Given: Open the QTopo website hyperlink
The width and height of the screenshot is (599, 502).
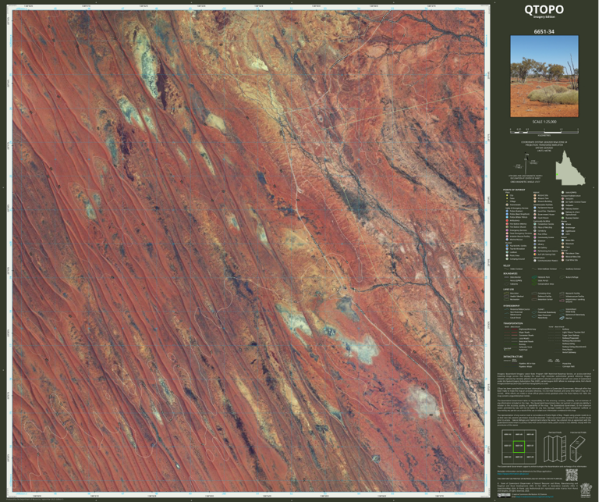Looking at the screenshot, I should pyautogui.click(x=513, y=474).
